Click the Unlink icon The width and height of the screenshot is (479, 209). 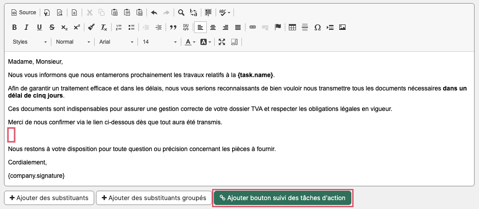click(265, 27)
